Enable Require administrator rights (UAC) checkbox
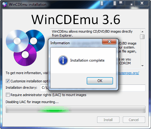 point(8,95)
